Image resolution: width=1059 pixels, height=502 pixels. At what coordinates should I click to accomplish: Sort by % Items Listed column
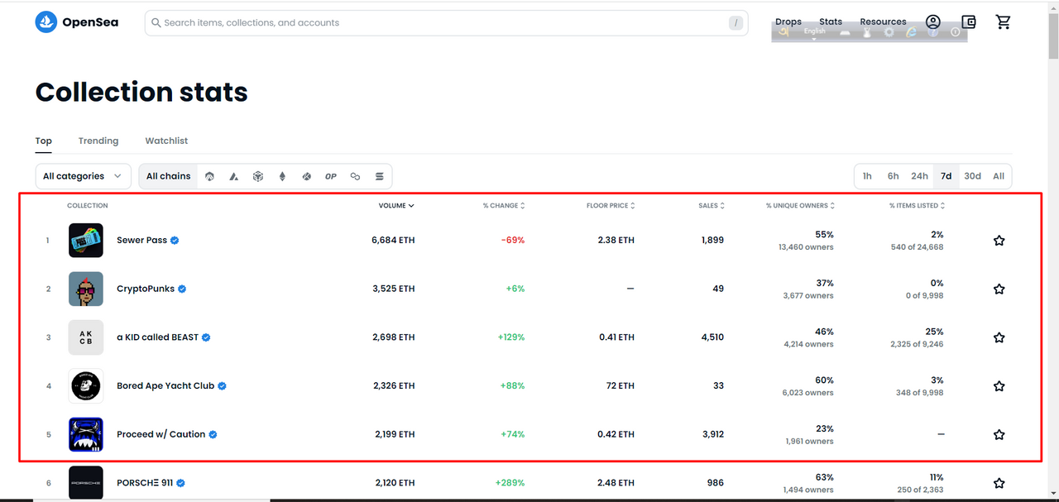coord(917,205)
